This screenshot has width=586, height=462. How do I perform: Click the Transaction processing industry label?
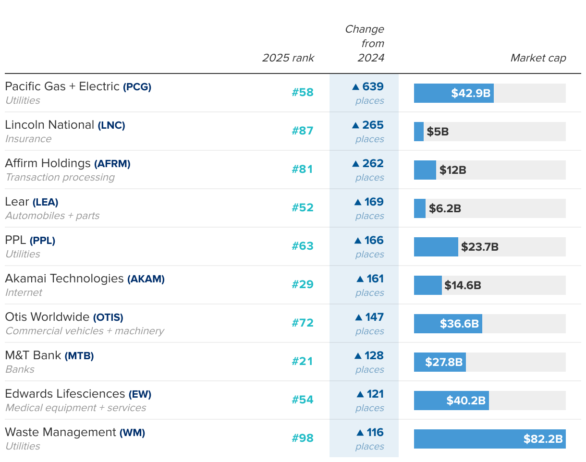pyautogui.click(x=60, y=177)
